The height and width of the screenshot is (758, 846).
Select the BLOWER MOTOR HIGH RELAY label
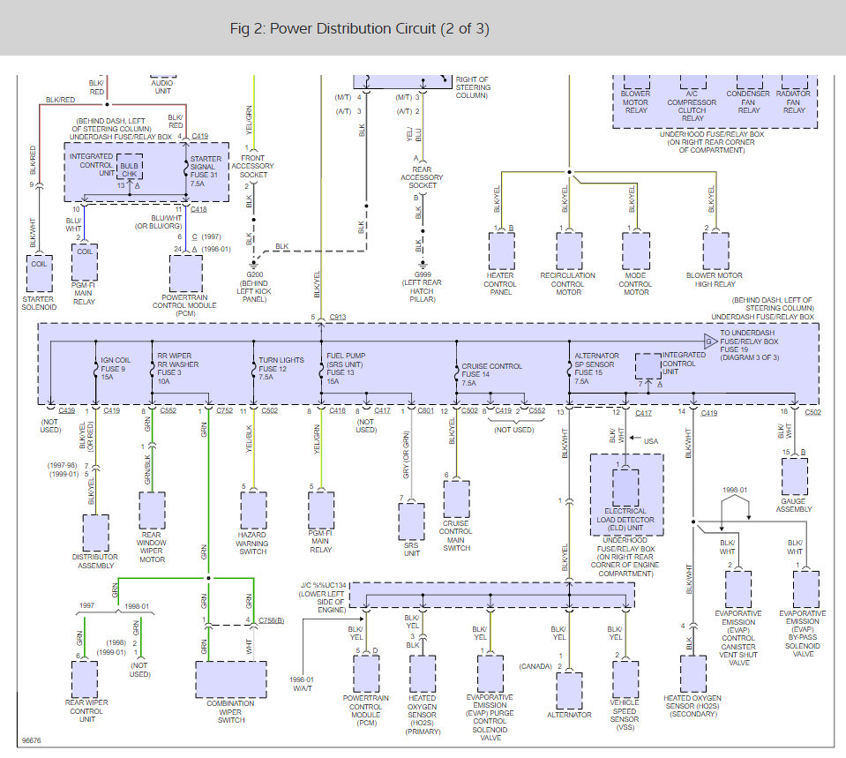pos(715,280)
